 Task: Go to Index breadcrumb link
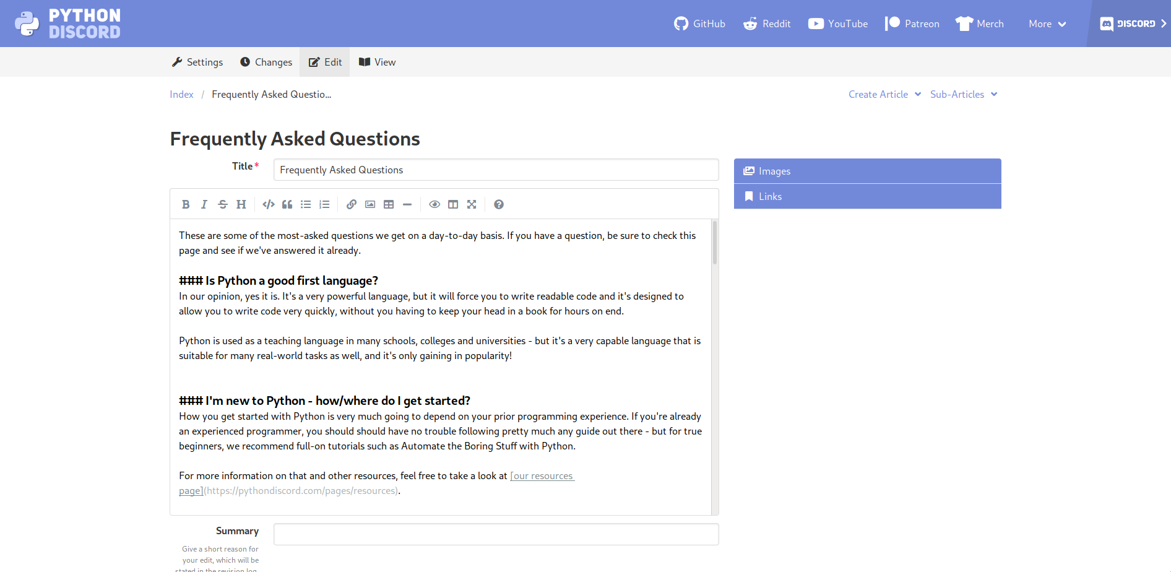tap(181, 94)
